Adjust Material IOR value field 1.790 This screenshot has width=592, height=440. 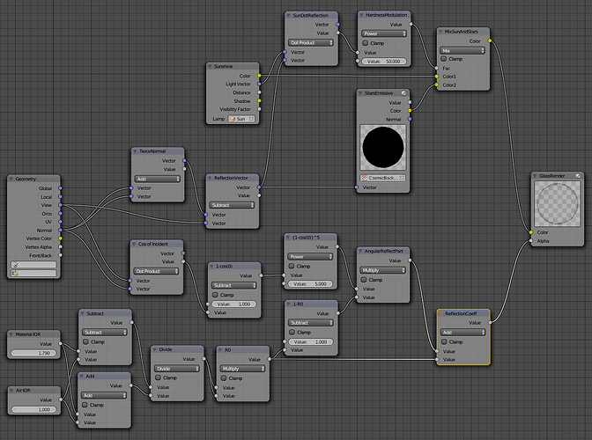tap(33, 353)
